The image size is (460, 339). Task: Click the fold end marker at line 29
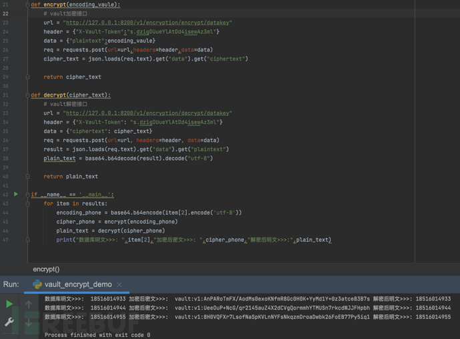[27, 77]
